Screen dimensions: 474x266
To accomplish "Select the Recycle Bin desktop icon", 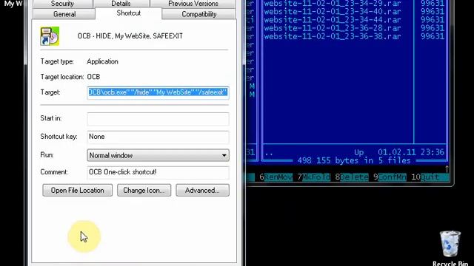I will pos(450,248).
